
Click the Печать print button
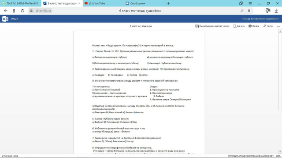pos(254,26)
